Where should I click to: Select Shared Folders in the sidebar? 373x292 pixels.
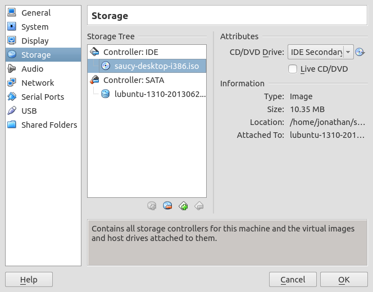coord(49,125)
